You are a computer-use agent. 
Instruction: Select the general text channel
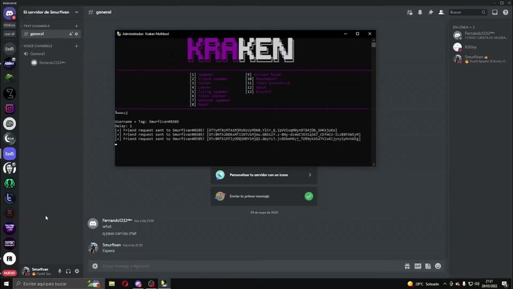pos(51,34)
